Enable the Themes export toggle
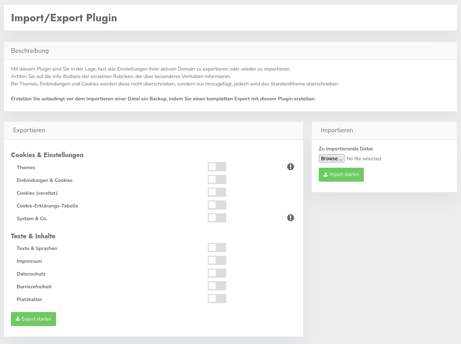 click(217, 167)
